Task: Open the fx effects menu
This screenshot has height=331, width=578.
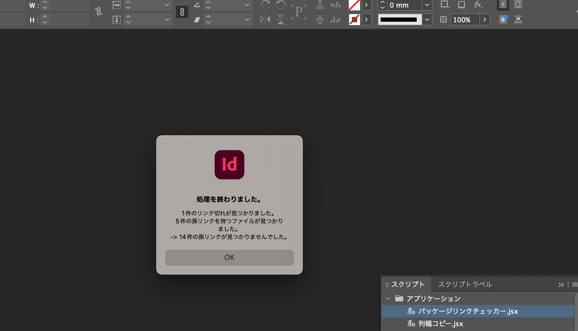Action: pyautogui.click(x=478, y=5)
